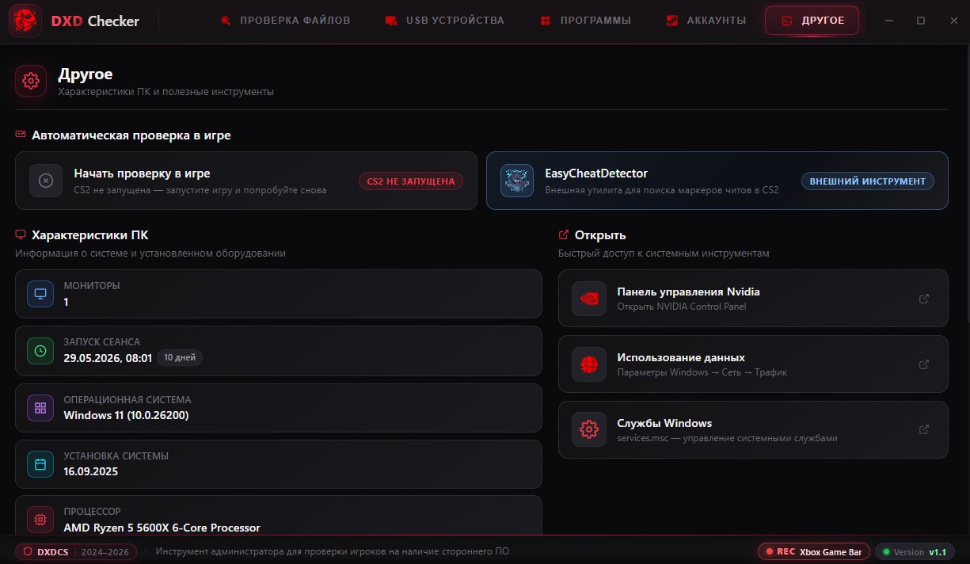Click the 29.05.2026, 08:01 session value

pyautogui.click(x=108, y=358)
